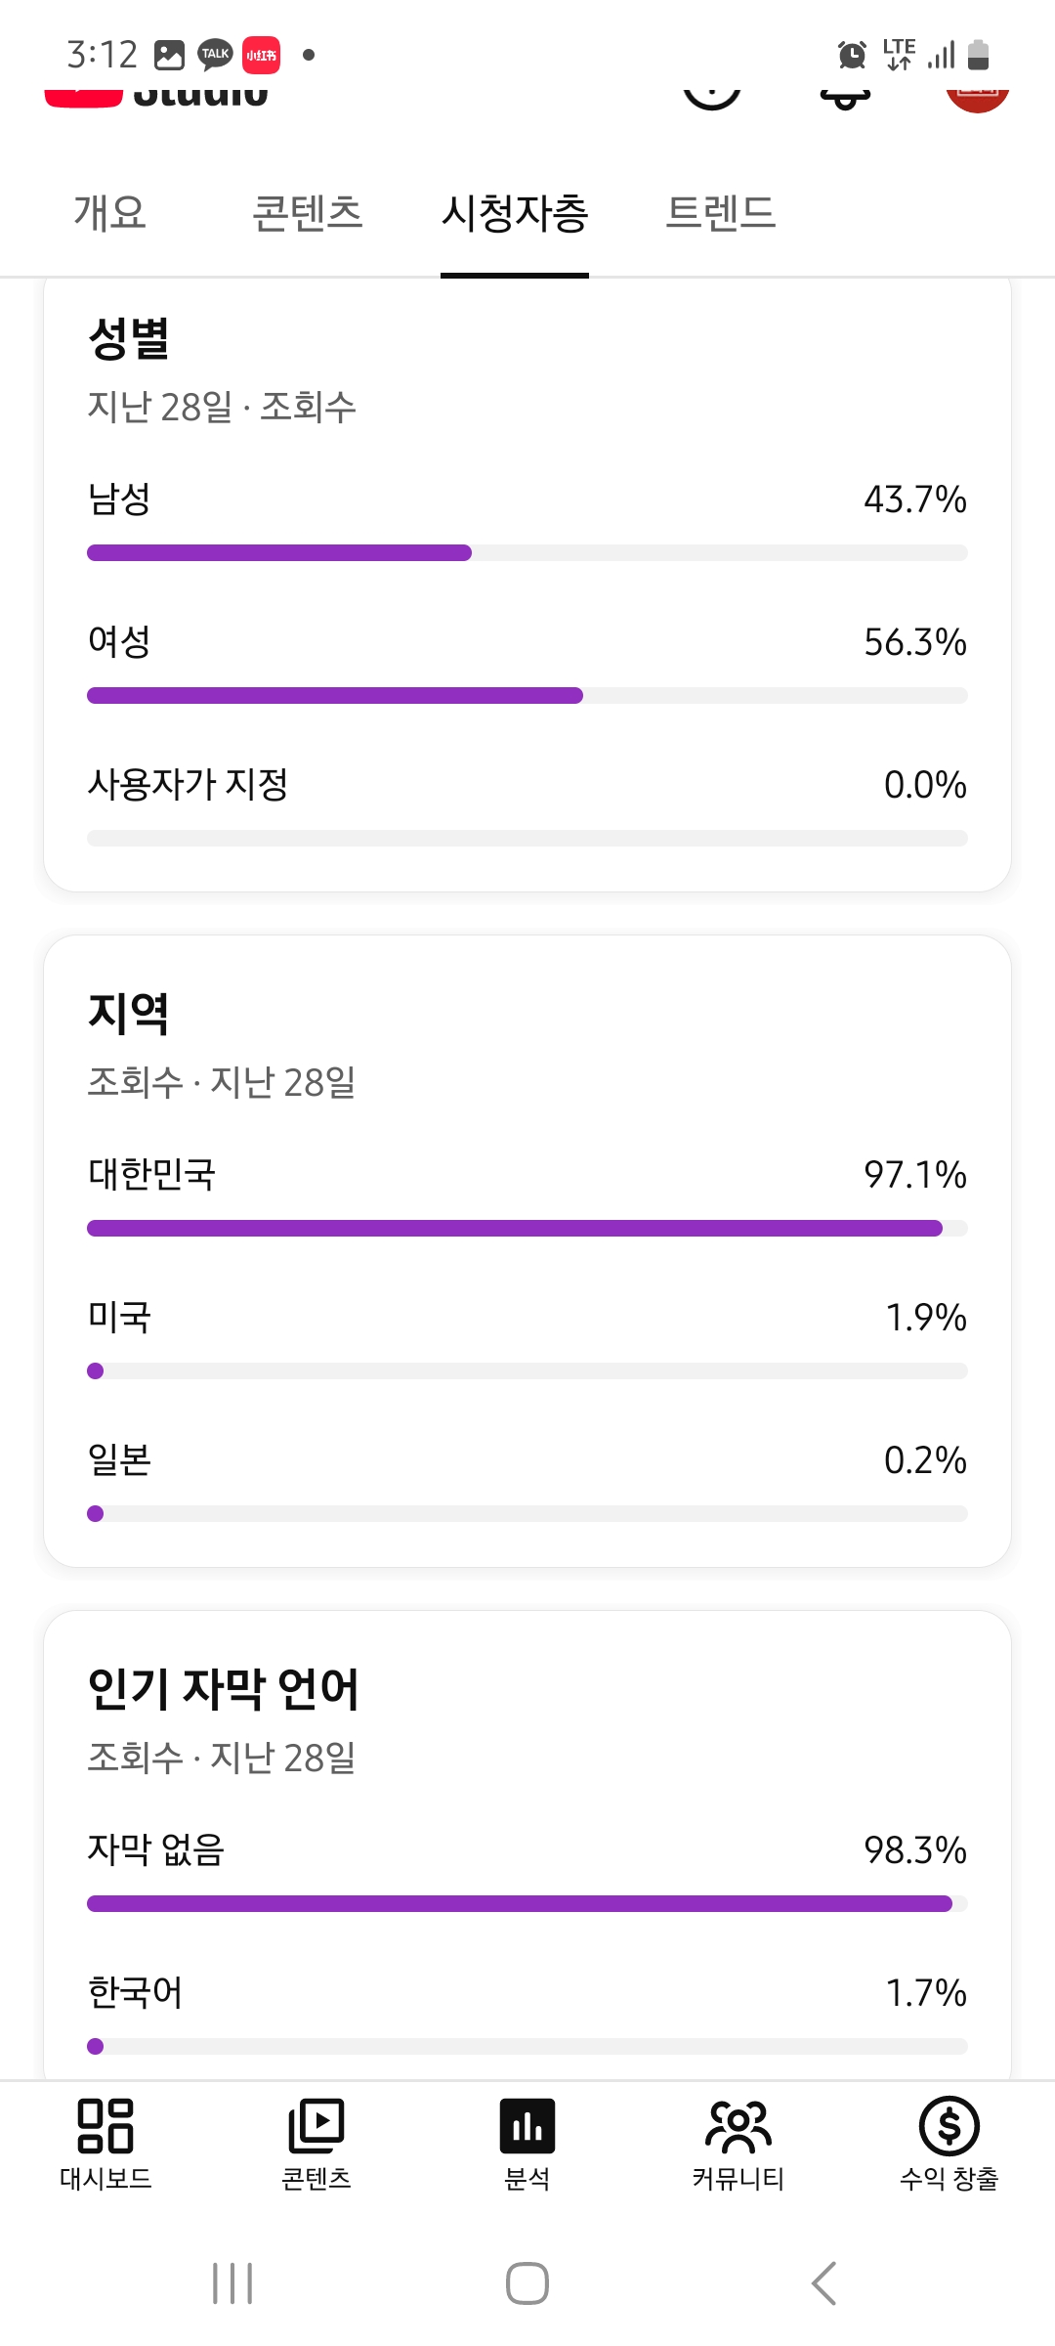The height and width of the screenshot is (2346, 1055).
Task: Open the Android recent apps button
Action: point(232,2283)
